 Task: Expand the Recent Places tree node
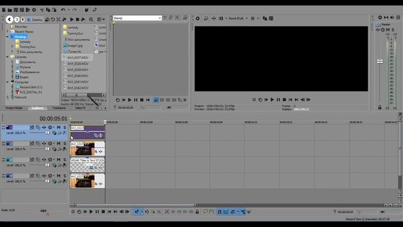coord(7,32)
